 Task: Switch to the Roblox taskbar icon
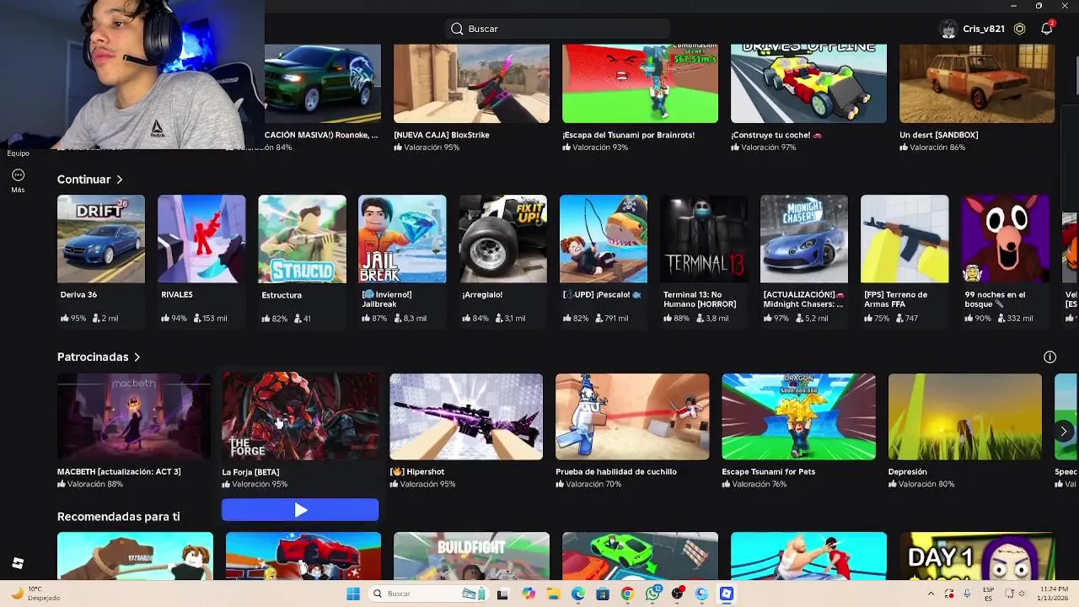pos(727,594)
